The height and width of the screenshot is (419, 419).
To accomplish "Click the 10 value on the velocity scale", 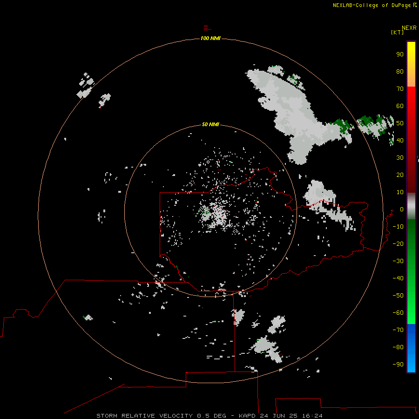I will tap(400, 192).
